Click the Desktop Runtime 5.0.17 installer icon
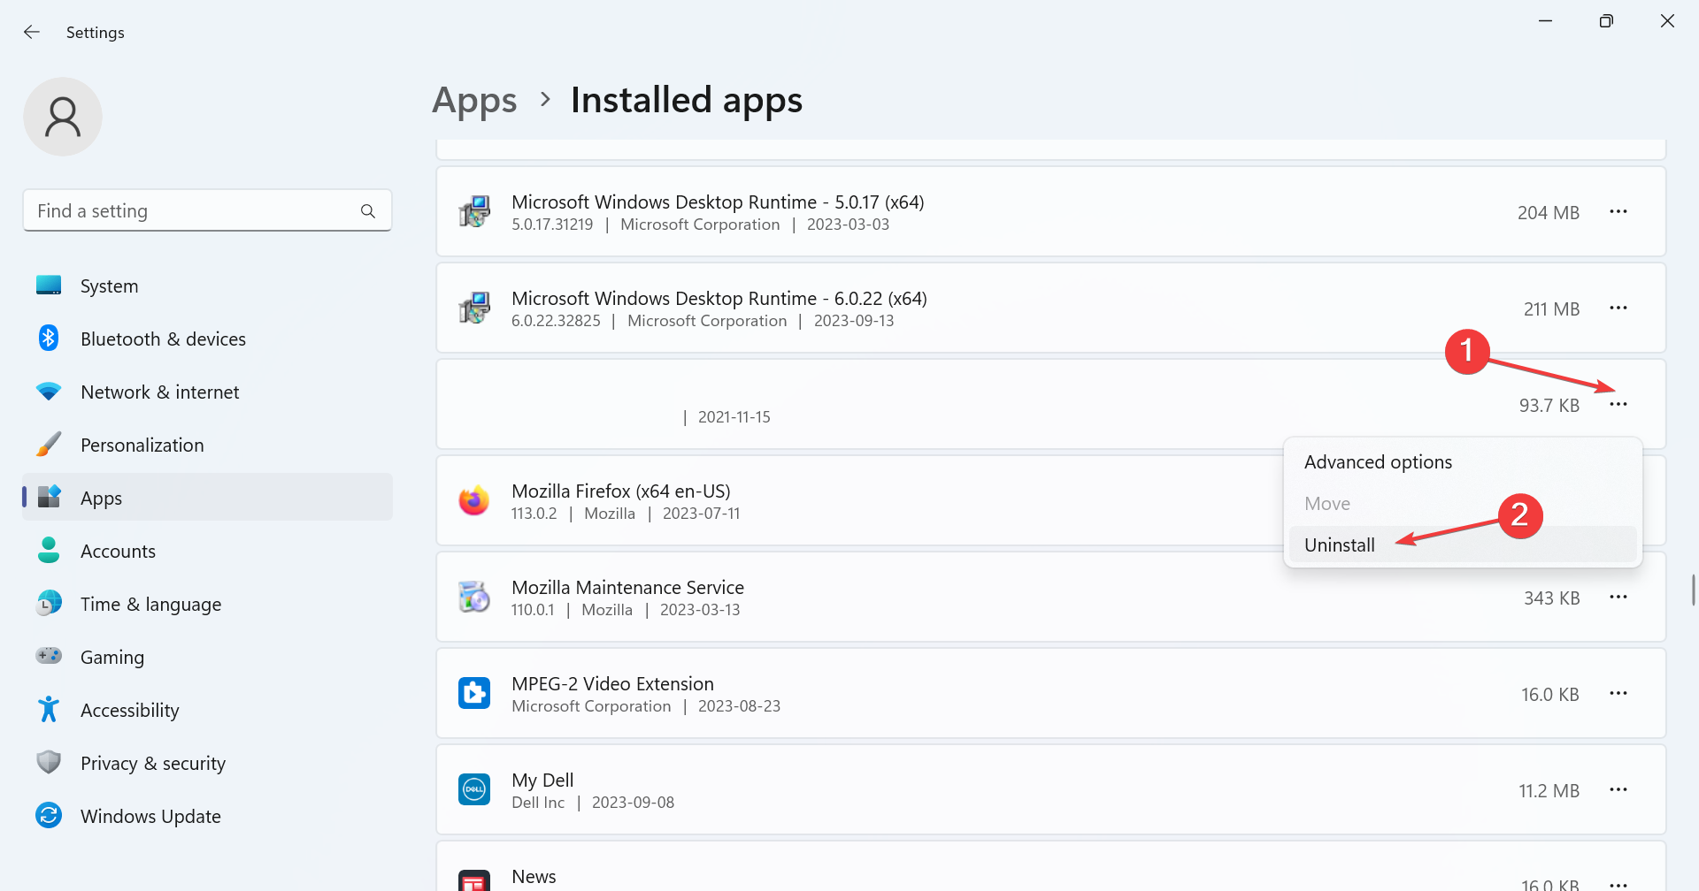 click(474, 212)
